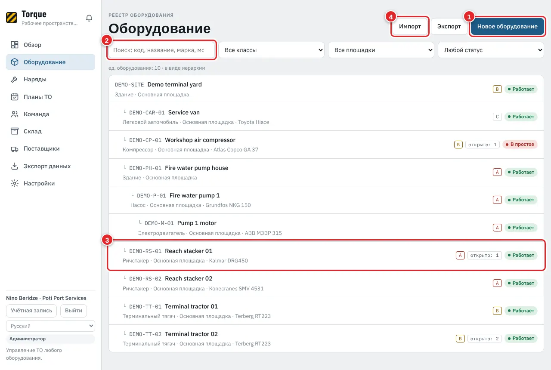Image resolution: width=551 pixels, height=370 pixels.
Task: Open the Demo terminal yard row
Action: tap(326, 89)
